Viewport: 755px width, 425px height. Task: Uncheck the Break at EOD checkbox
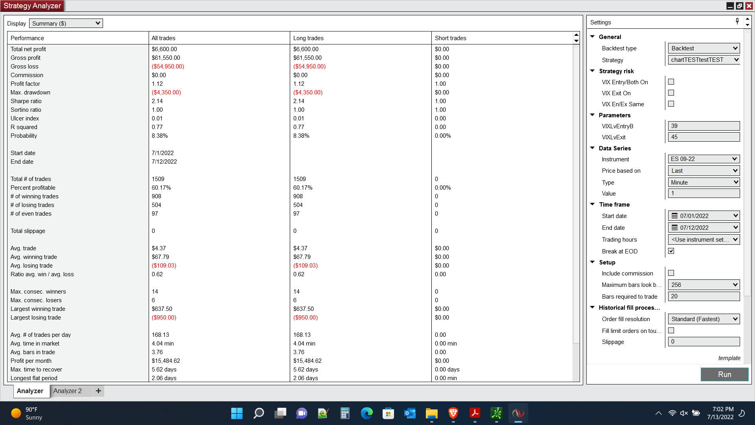(x=671, y=251)
